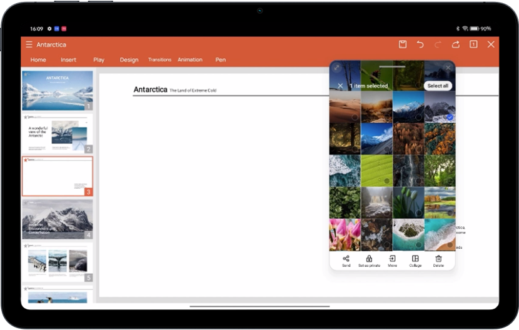
Task: Select the snowy mountain peak photo checkbox
Action: click(418, 117)
